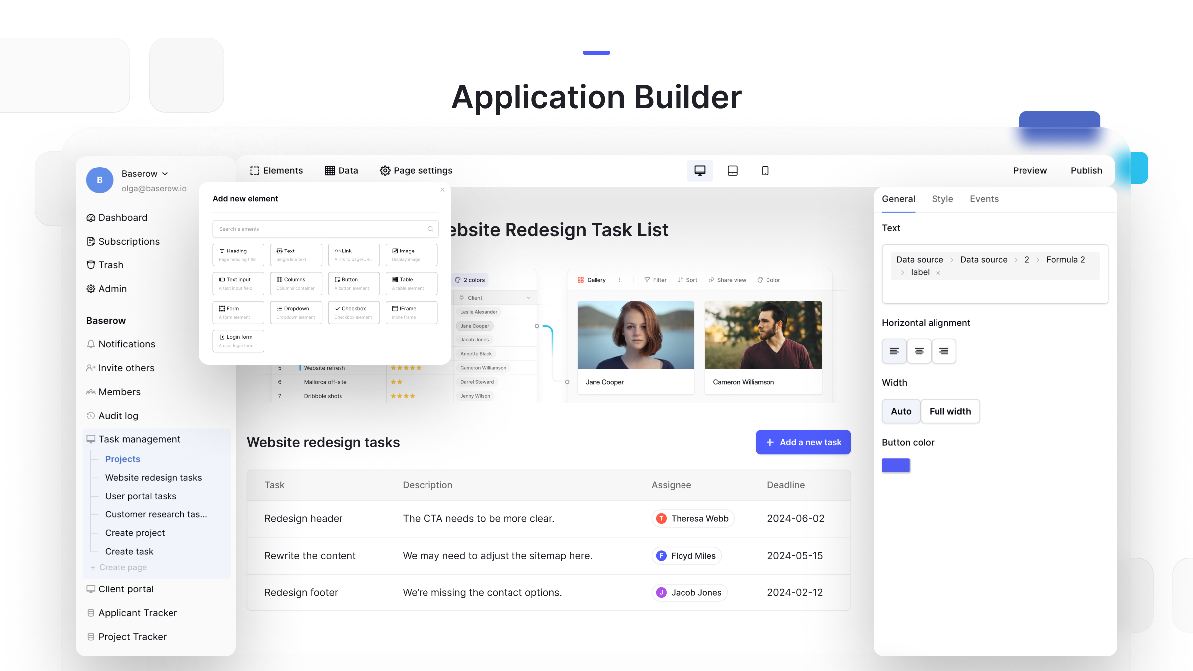Switch to mobile view using phone icon

[766, 170]
